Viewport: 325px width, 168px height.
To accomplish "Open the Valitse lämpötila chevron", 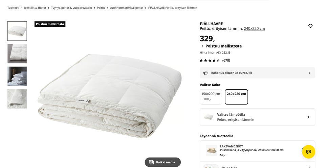I will 308,117.
